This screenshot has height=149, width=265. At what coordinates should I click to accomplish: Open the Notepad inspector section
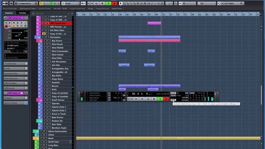pos(16,98)
